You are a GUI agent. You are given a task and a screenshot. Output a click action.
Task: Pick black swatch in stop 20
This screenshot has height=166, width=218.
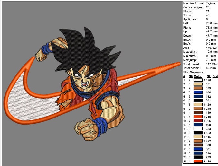pyautogui.click(x=198, y=157)
